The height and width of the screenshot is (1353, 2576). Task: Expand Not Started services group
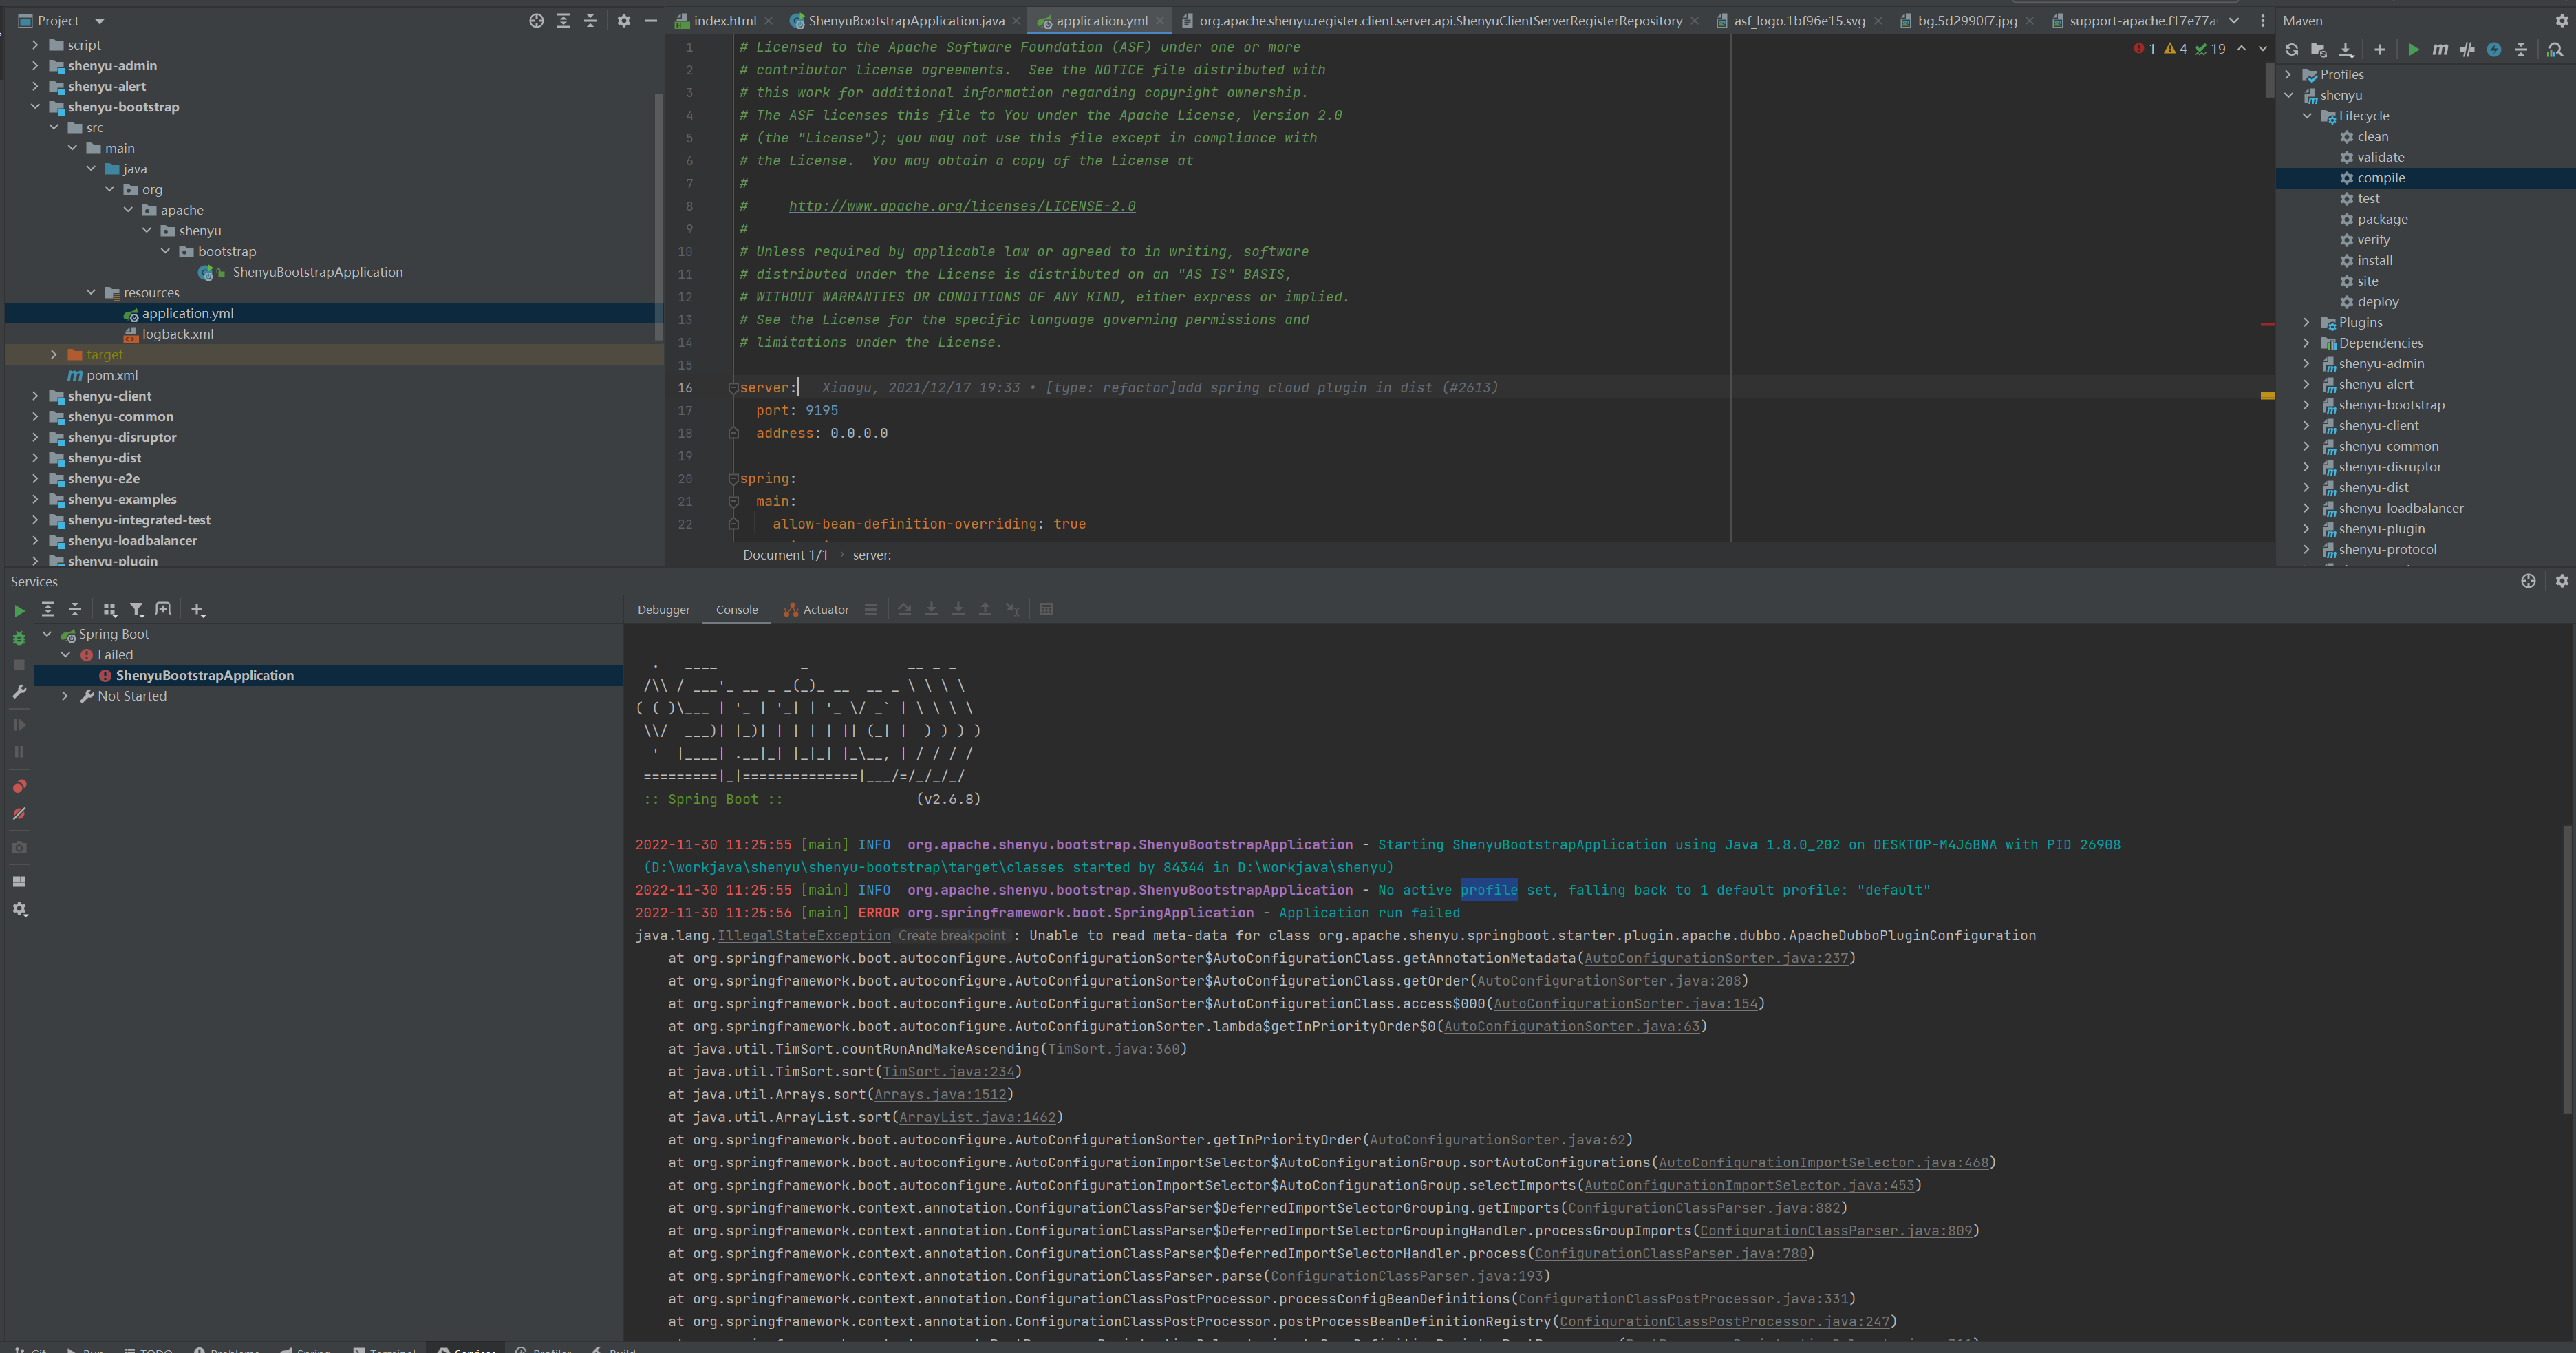coord(65,696)
